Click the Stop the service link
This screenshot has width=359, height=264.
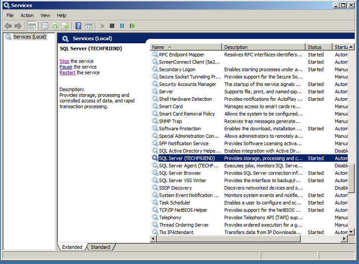click(x=64, y=61)
